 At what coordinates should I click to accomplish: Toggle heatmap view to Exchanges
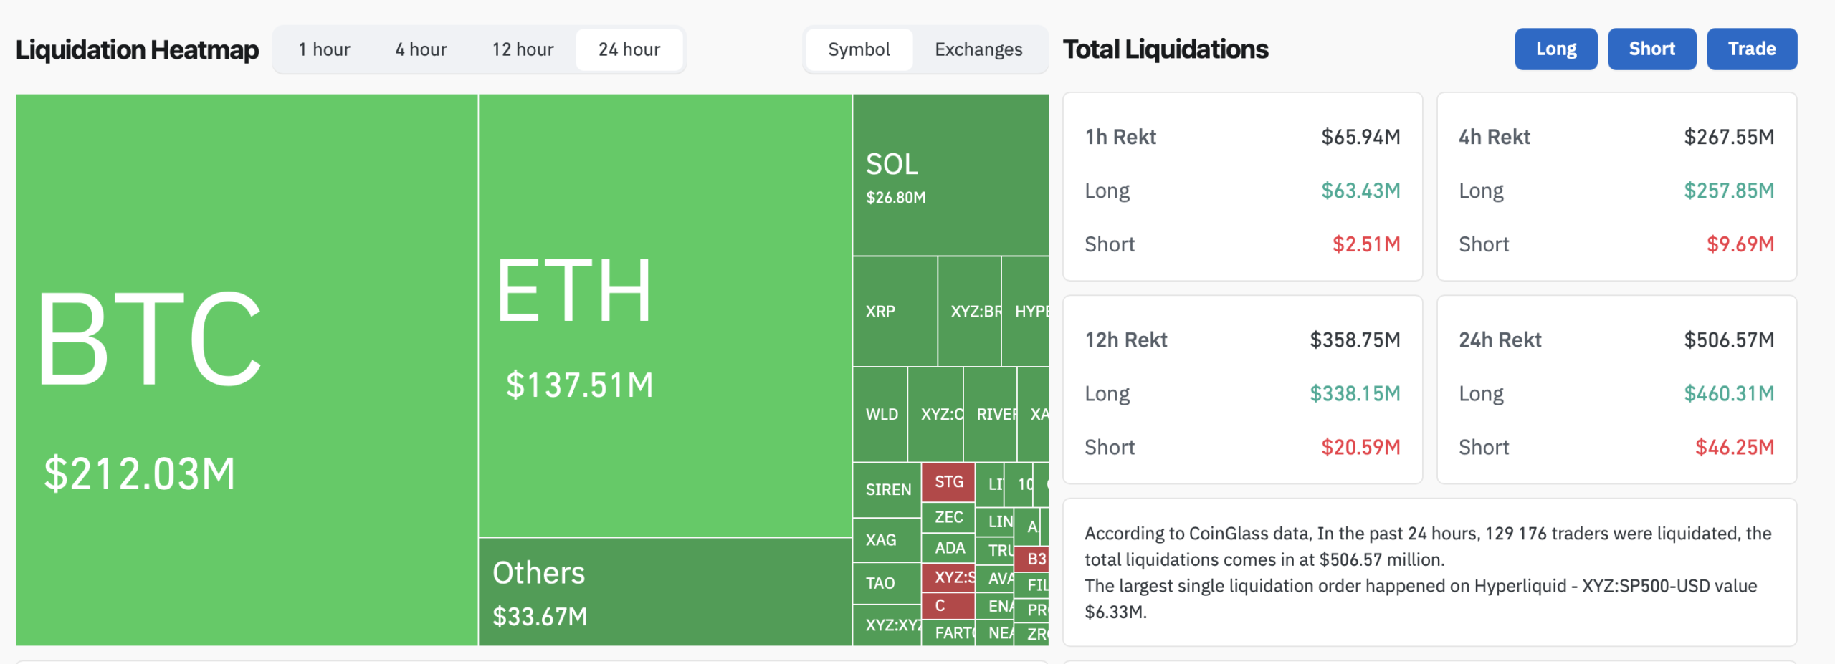click(978, 49)
